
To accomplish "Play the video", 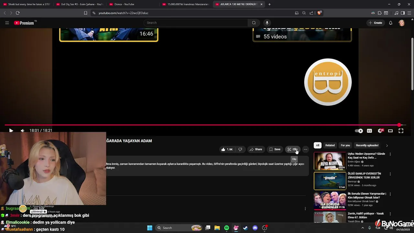I will (x=11, y=130).
